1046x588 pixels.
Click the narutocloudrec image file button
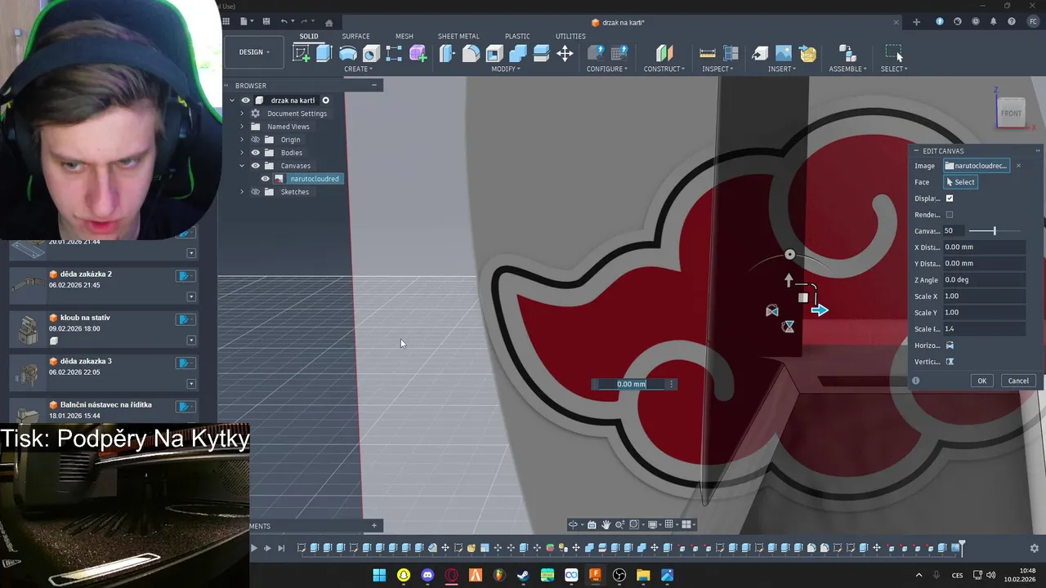[x=977, y=166]
